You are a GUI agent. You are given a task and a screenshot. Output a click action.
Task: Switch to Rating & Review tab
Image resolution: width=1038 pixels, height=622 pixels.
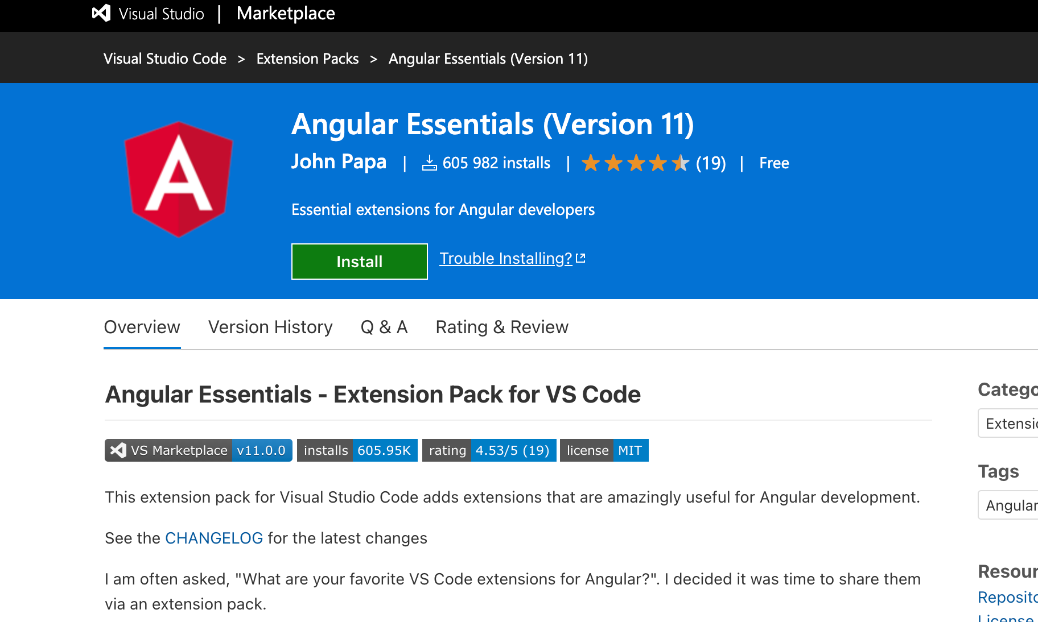click(502, 327)
